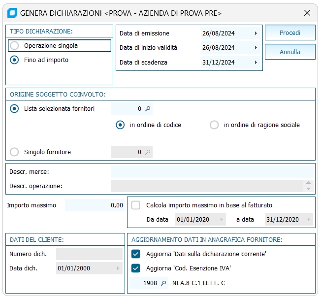Click the Descr. merce text field

[x=212, y=171]
